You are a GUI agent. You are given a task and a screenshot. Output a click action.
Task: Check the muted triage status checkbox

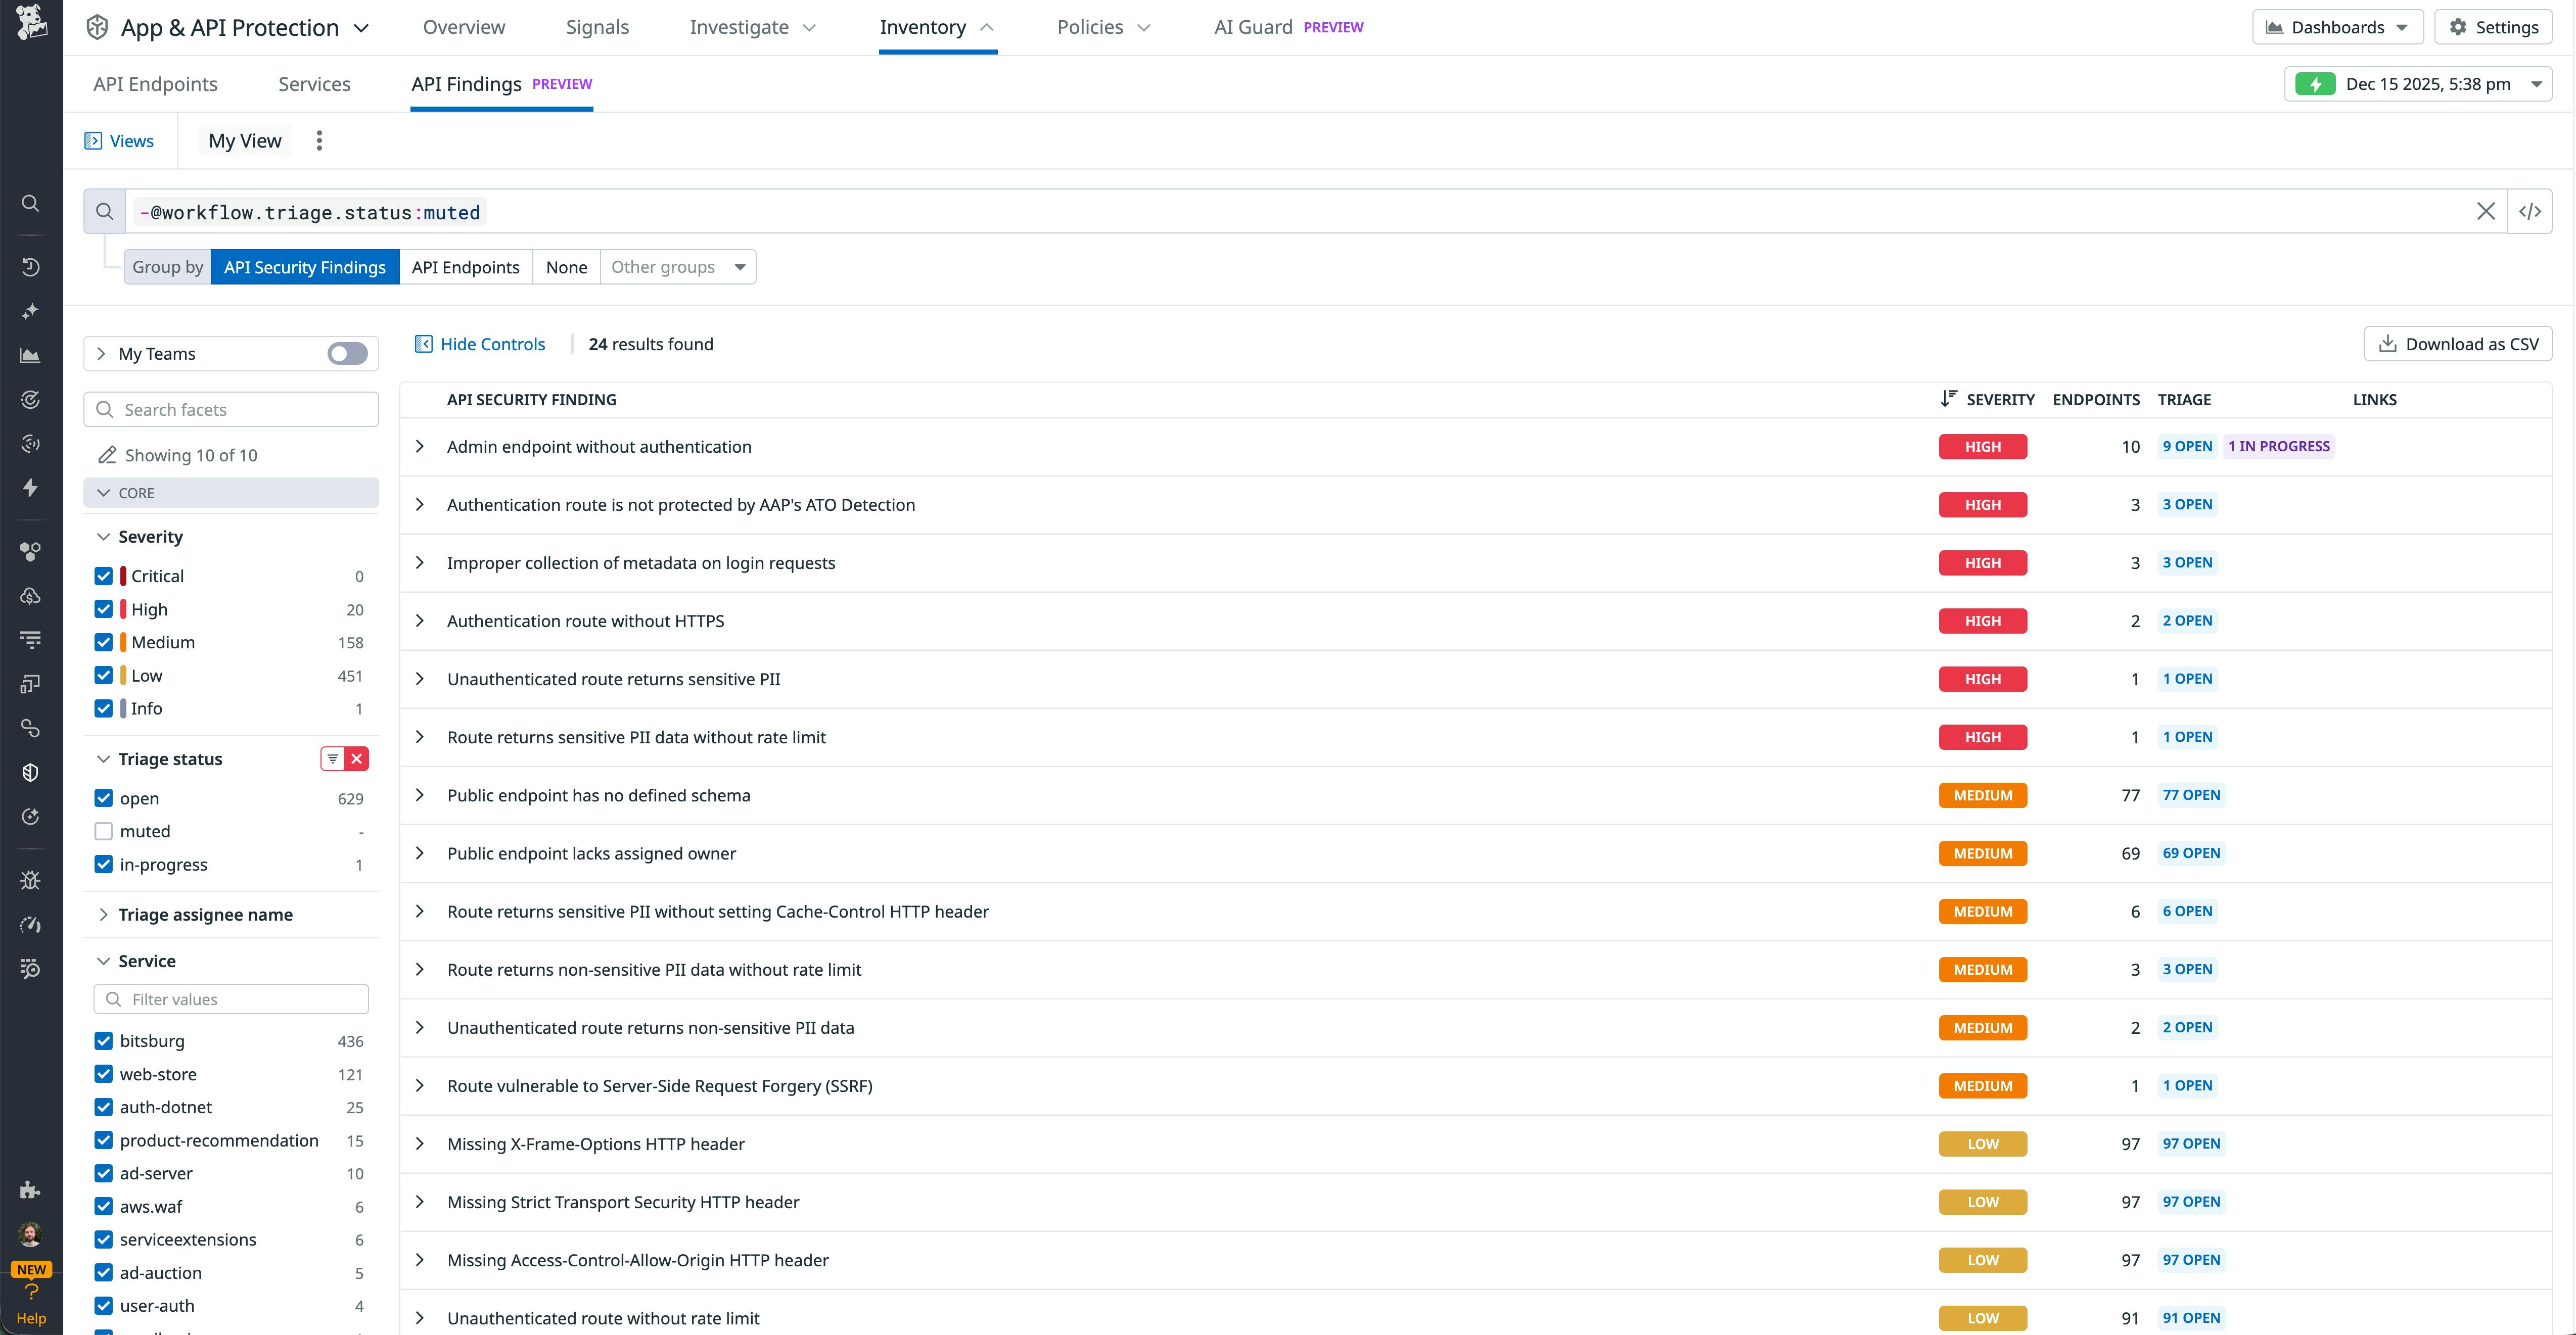pos(103,830)
